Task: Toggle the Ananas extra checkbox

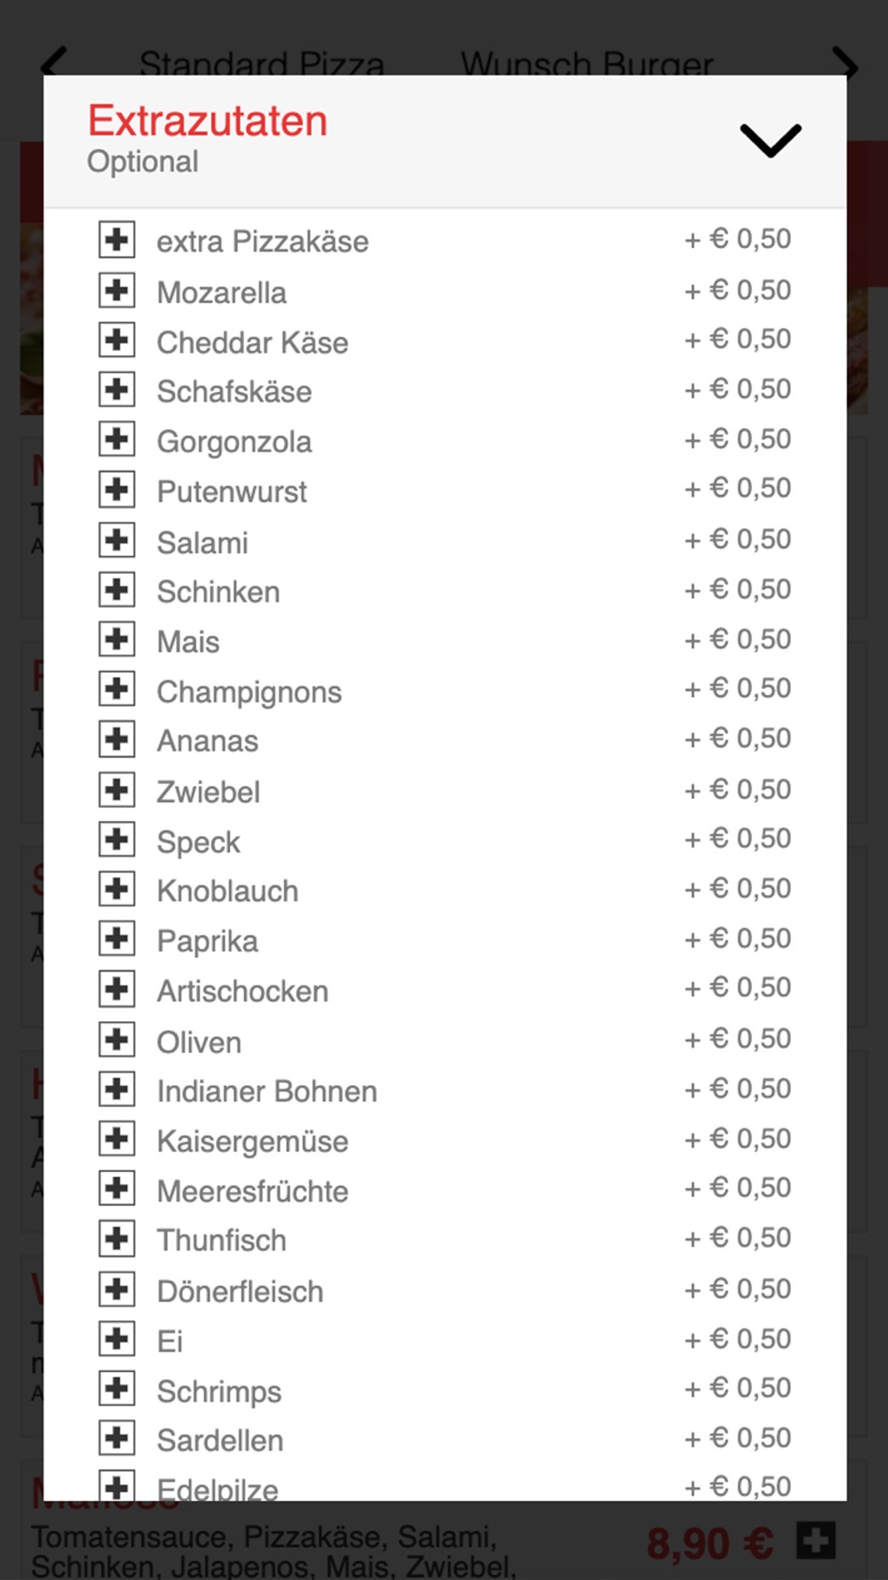Action: pos(116,739)
